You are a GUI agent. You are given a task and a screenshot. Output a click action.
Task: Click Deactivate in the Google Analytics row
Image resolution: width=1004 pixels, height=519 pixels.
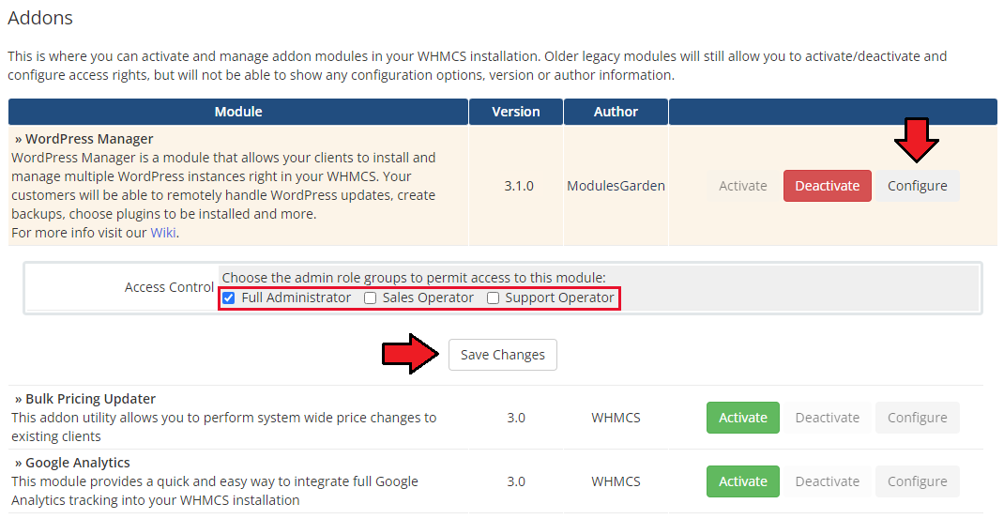pos(828,481)
